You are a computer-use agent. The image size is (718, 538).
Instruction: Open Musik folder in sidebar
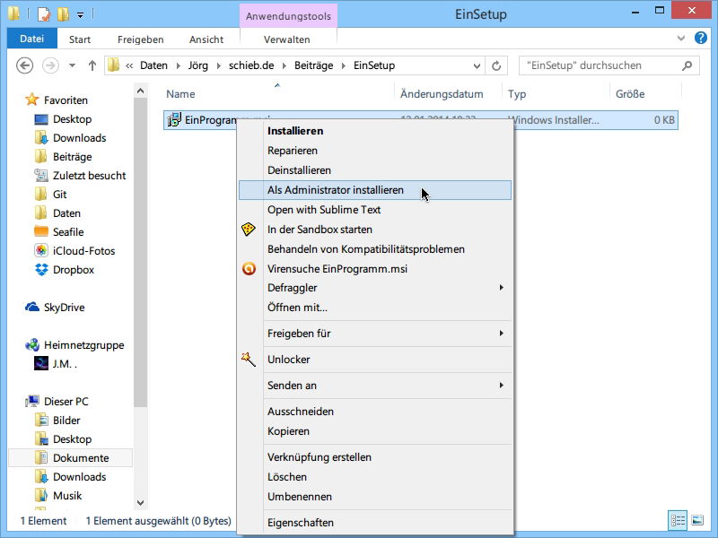click(67, 496)
